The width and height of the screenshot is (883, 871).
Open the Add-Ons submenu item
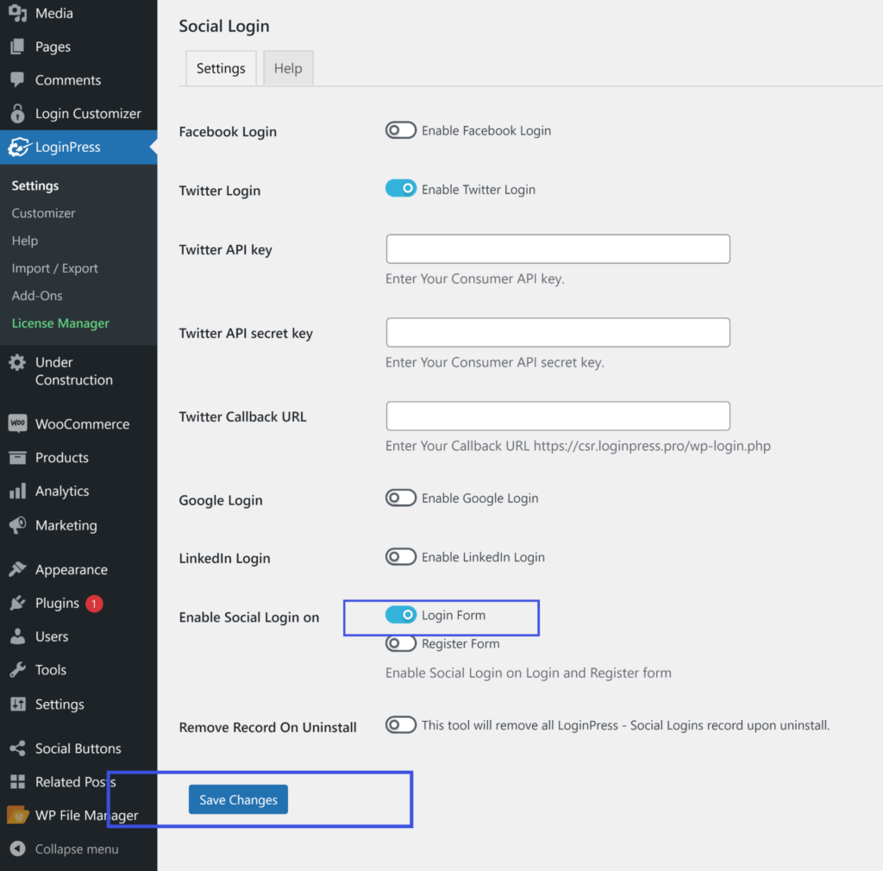click(x=37, y=296)
